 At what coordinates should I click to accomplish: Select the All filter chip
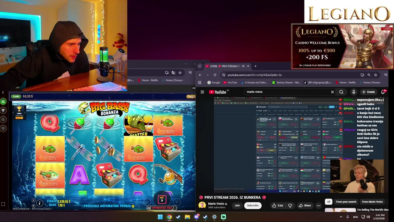(328, 202)
